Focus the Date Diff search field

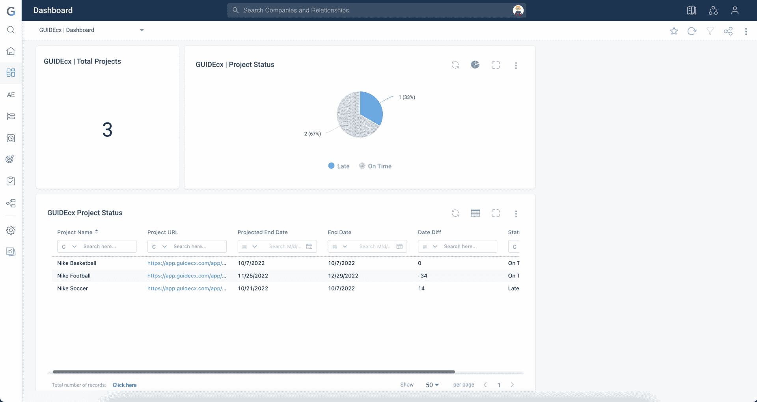point(468,247)
